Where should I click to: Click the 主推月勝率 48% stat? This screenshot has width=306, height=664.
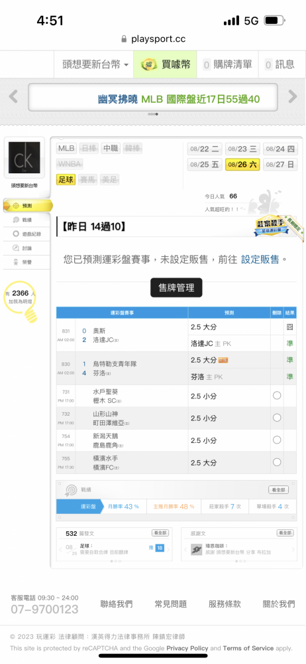174,507
